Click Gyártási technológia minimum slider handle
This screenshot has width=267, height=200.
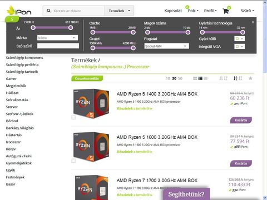point(202,32)
